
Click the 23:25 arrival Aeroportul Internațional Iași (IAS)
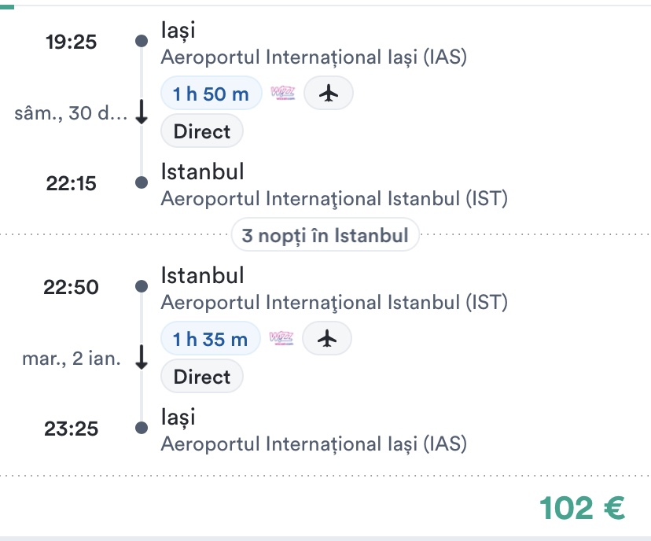[314, 443]
